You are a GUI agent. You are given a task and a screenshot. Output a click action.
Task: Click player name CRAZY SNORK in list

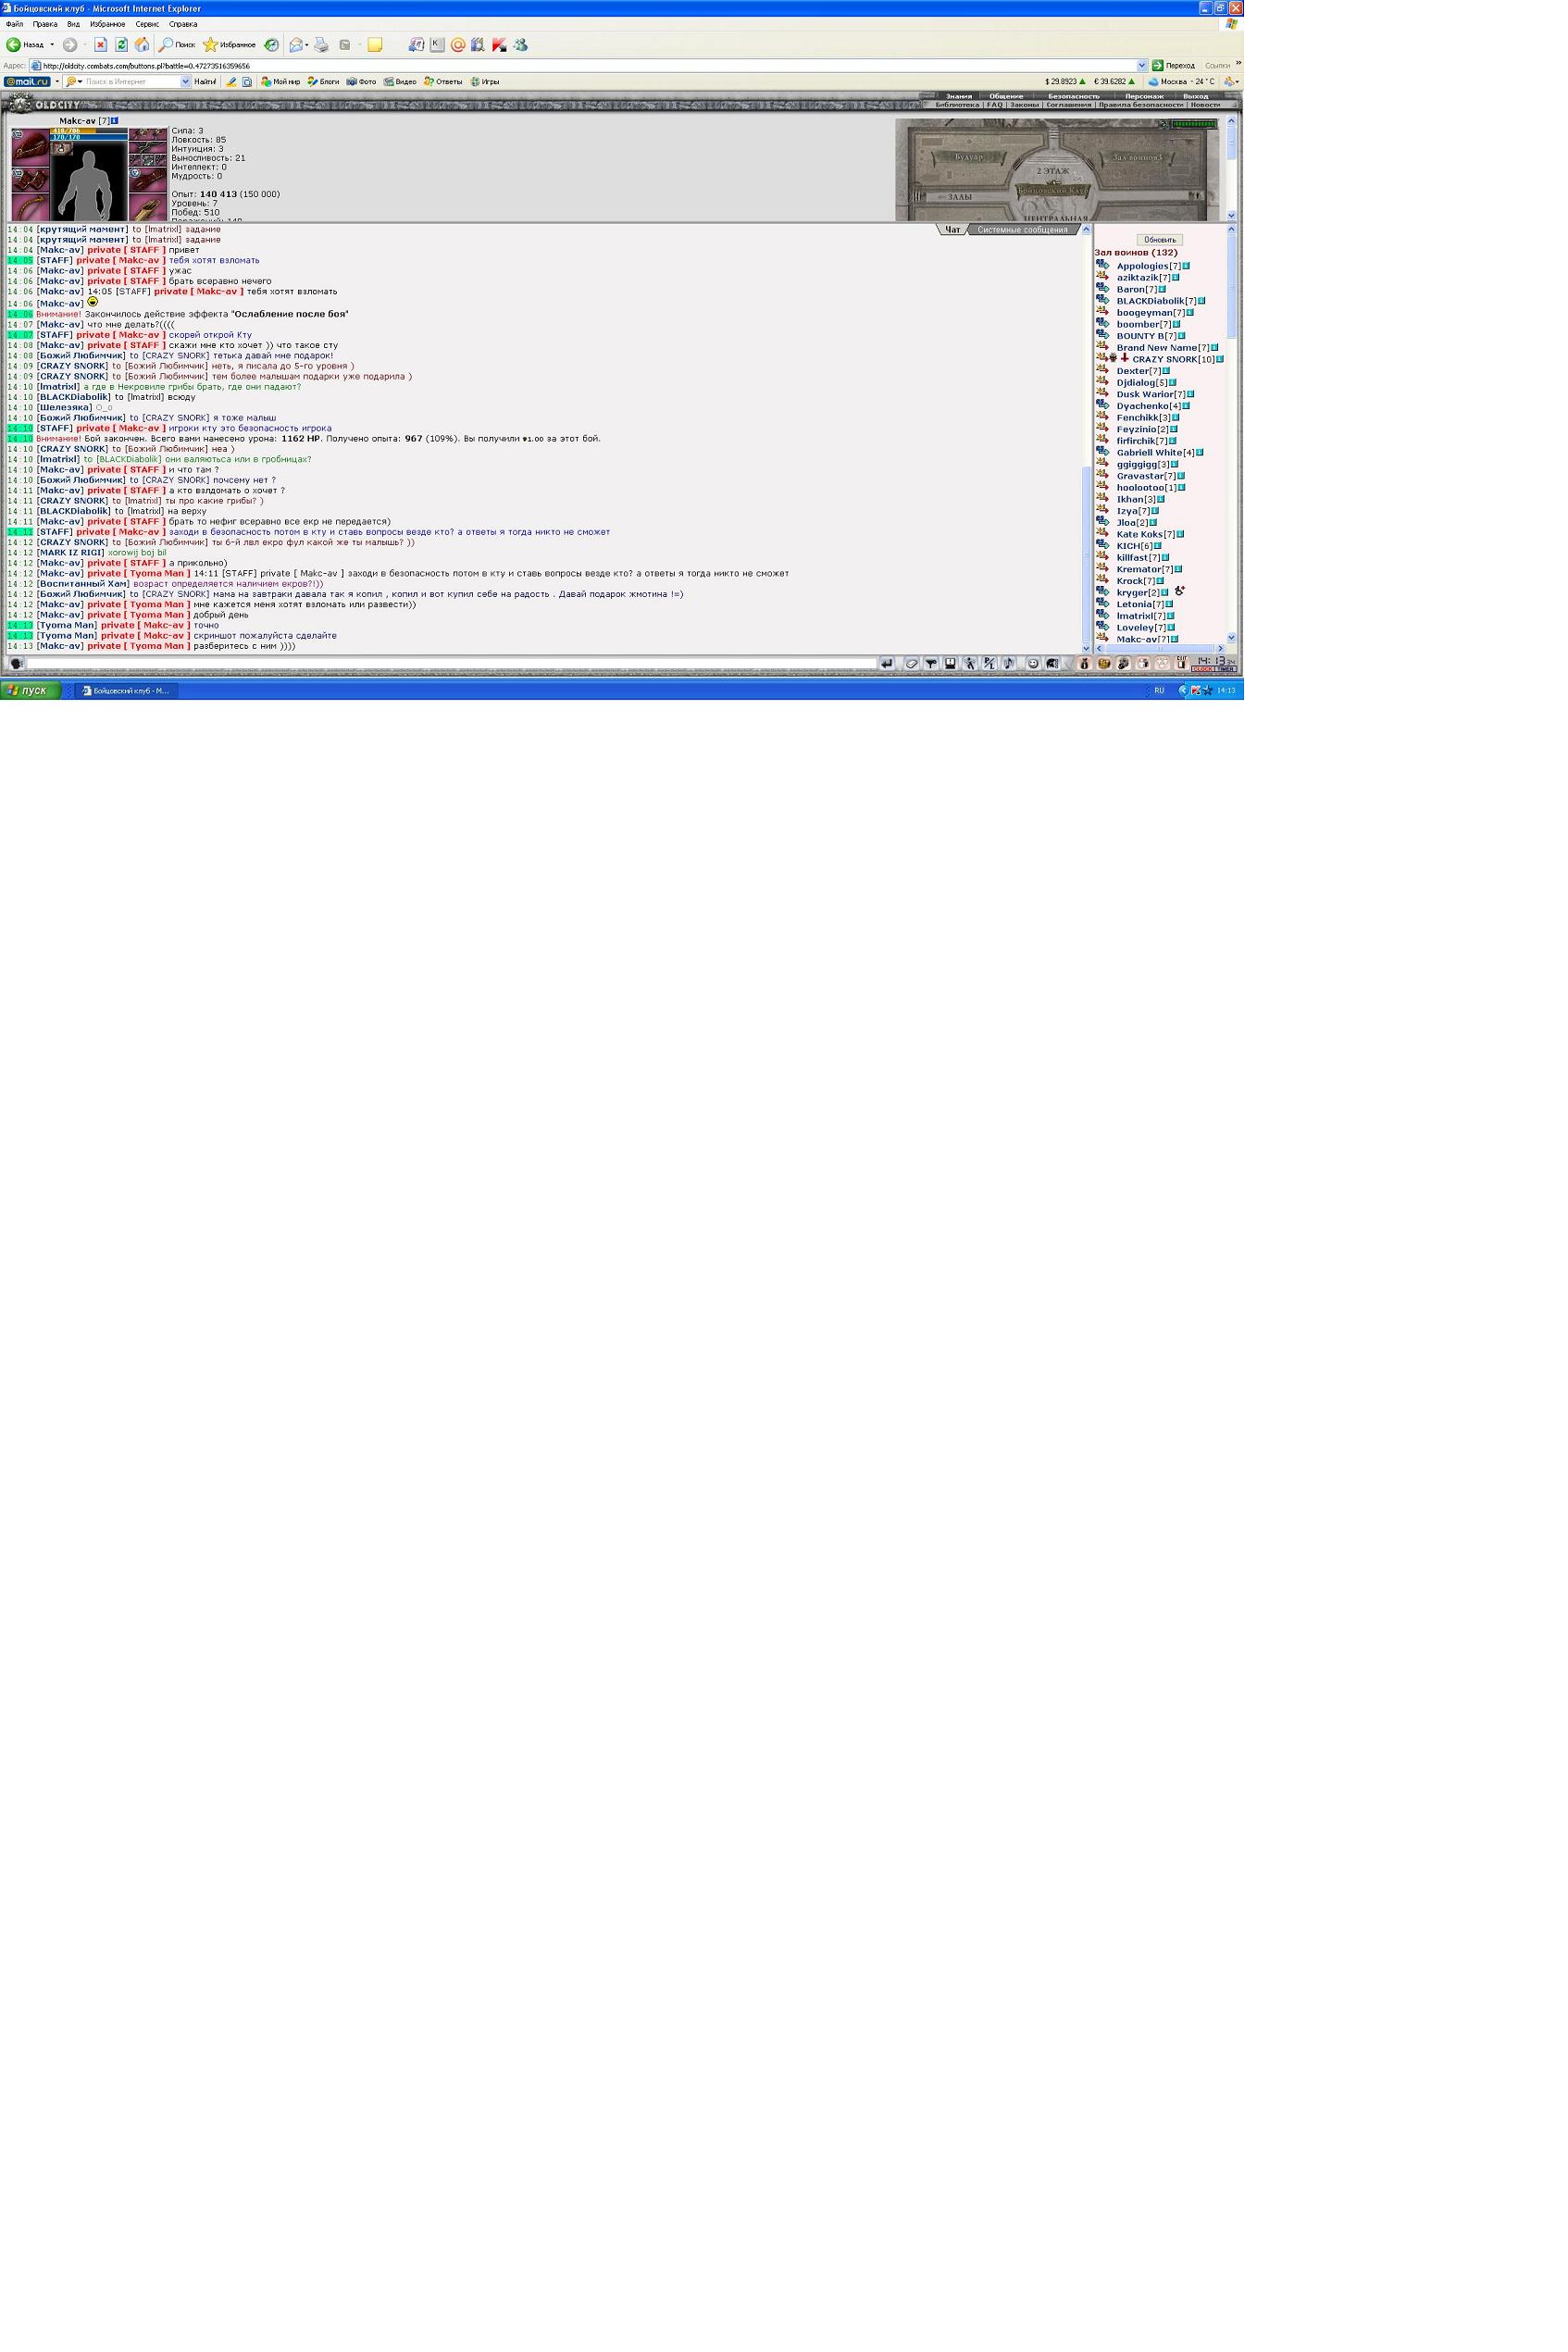1165,360
